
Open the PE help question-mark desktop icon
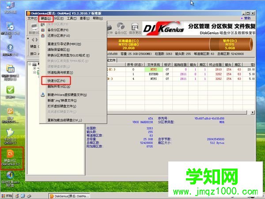tap(10, 50)
